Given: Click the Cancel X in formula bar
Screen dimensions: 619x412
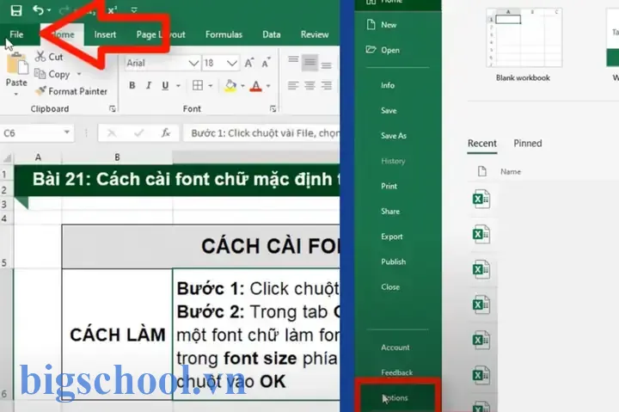Looking at the screenshot, I should [112, 133].
